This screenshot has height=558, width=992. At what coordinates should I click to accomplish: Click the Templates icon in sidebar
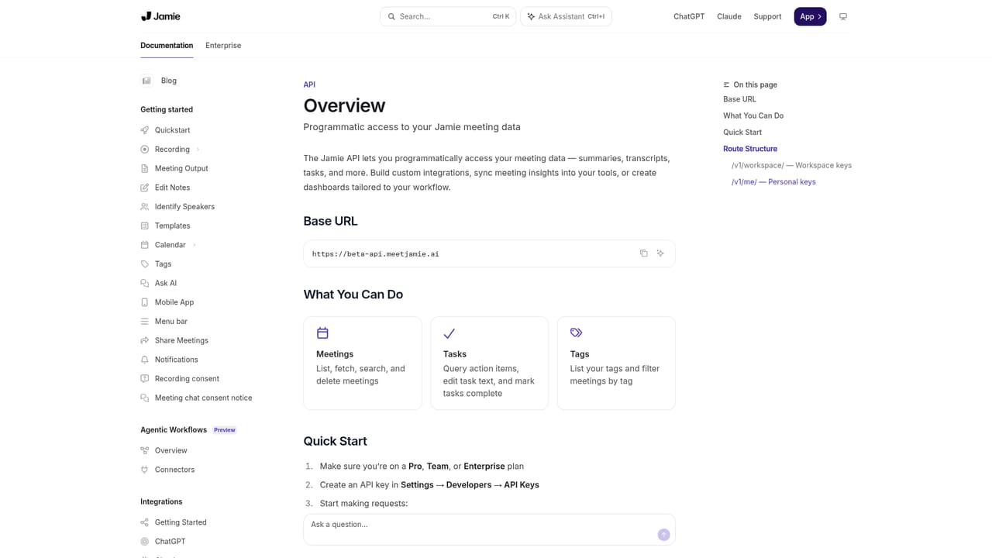tap(144, 226)
